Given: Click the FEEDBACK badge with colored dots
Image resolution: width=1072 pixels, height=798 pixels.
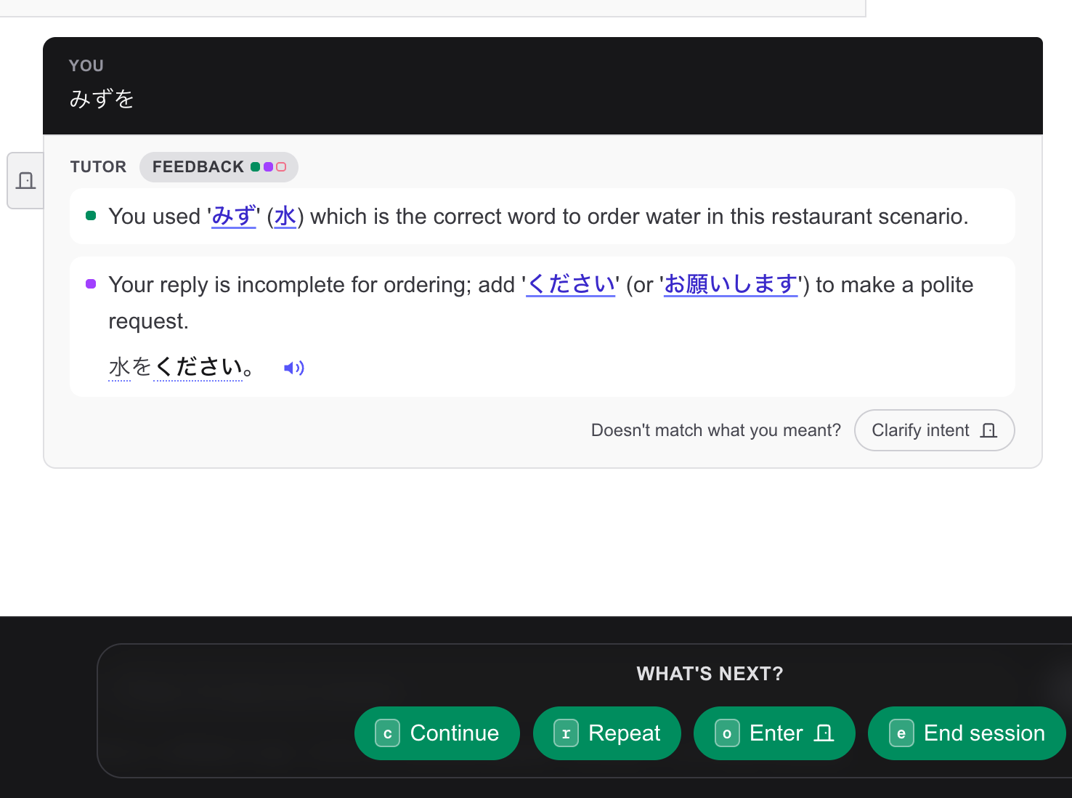Looking at the screenshot, I should 219,167.
